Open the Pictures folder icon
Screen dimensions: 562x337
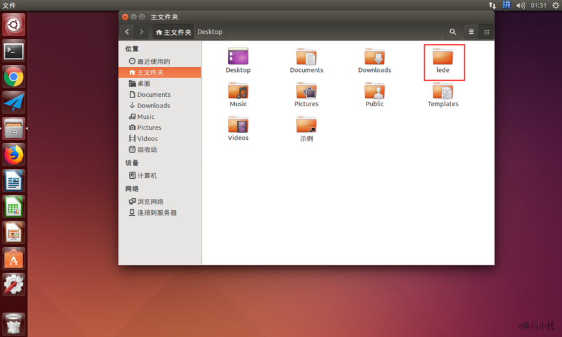pyautogui.click(x=306, y=91)
